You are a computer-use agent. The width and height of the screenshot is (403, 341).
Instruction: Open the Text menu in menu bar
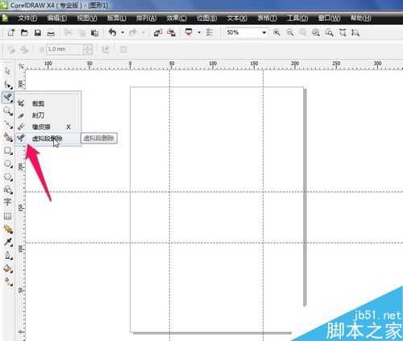tap(237, 19)
